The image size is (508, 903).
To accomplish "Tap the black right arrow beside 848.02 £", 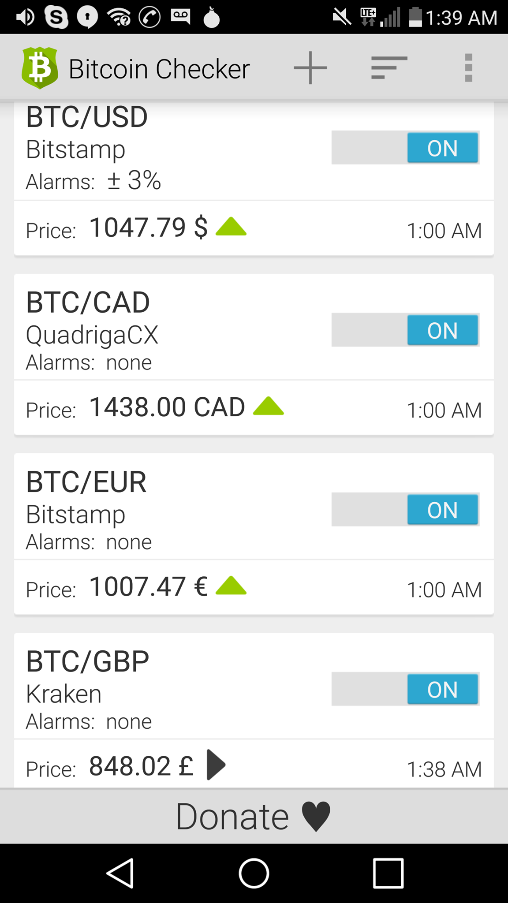I will click(216, 765).
